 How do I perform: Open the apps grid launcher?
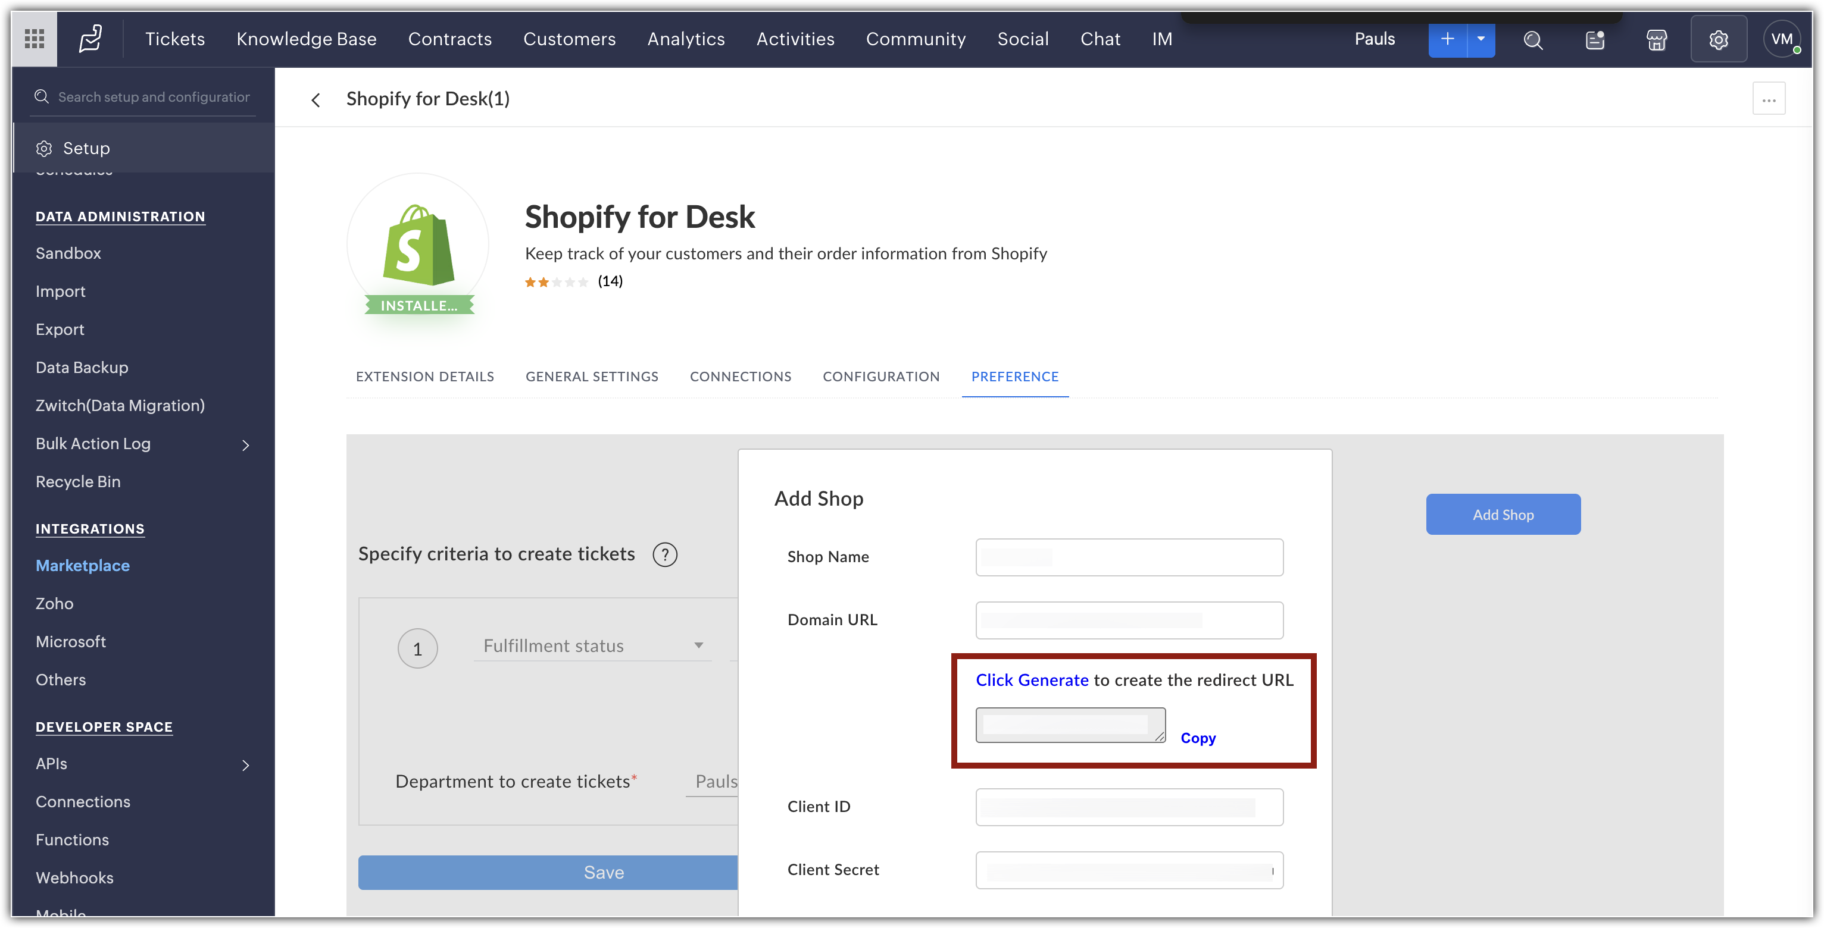[34, 39]
